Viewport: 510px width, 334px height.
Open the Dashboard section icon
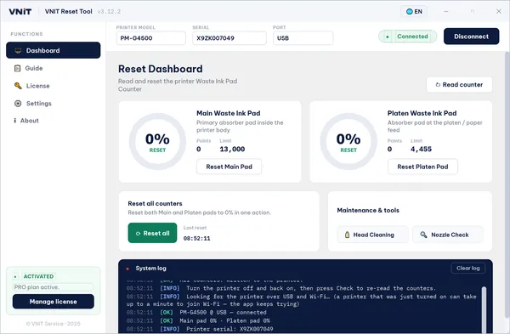[x=18, y=50]
